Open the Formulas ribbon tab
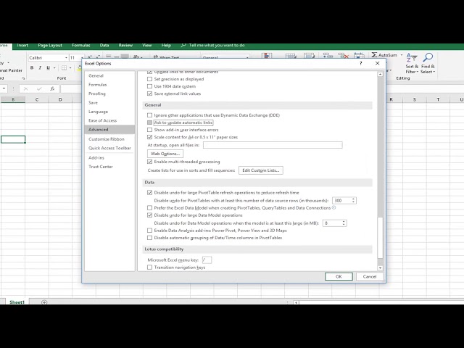 click(80, 45)
